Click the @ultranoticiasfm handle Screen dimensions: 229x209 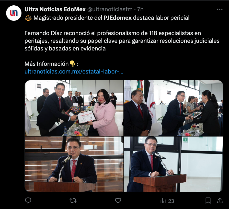coord(110,9)
